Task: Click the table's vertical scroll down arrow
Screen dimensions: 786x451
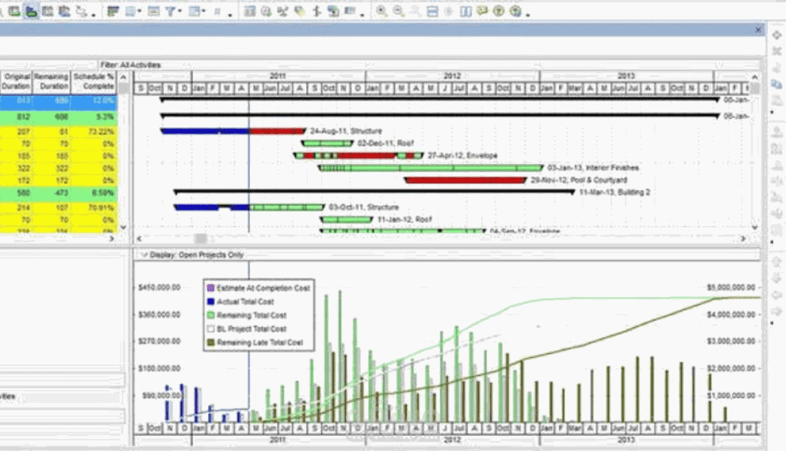Action: click(x=123, y=227)
